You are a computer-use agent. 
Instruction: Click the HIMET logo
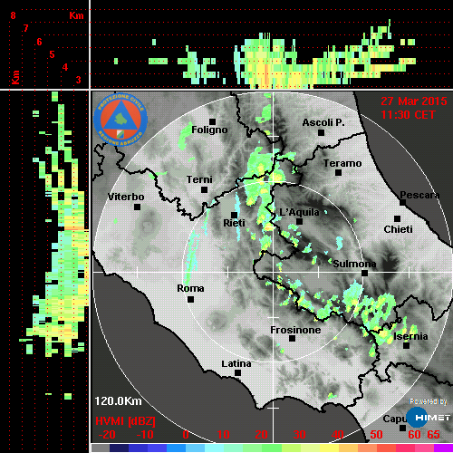coord(428,418)
